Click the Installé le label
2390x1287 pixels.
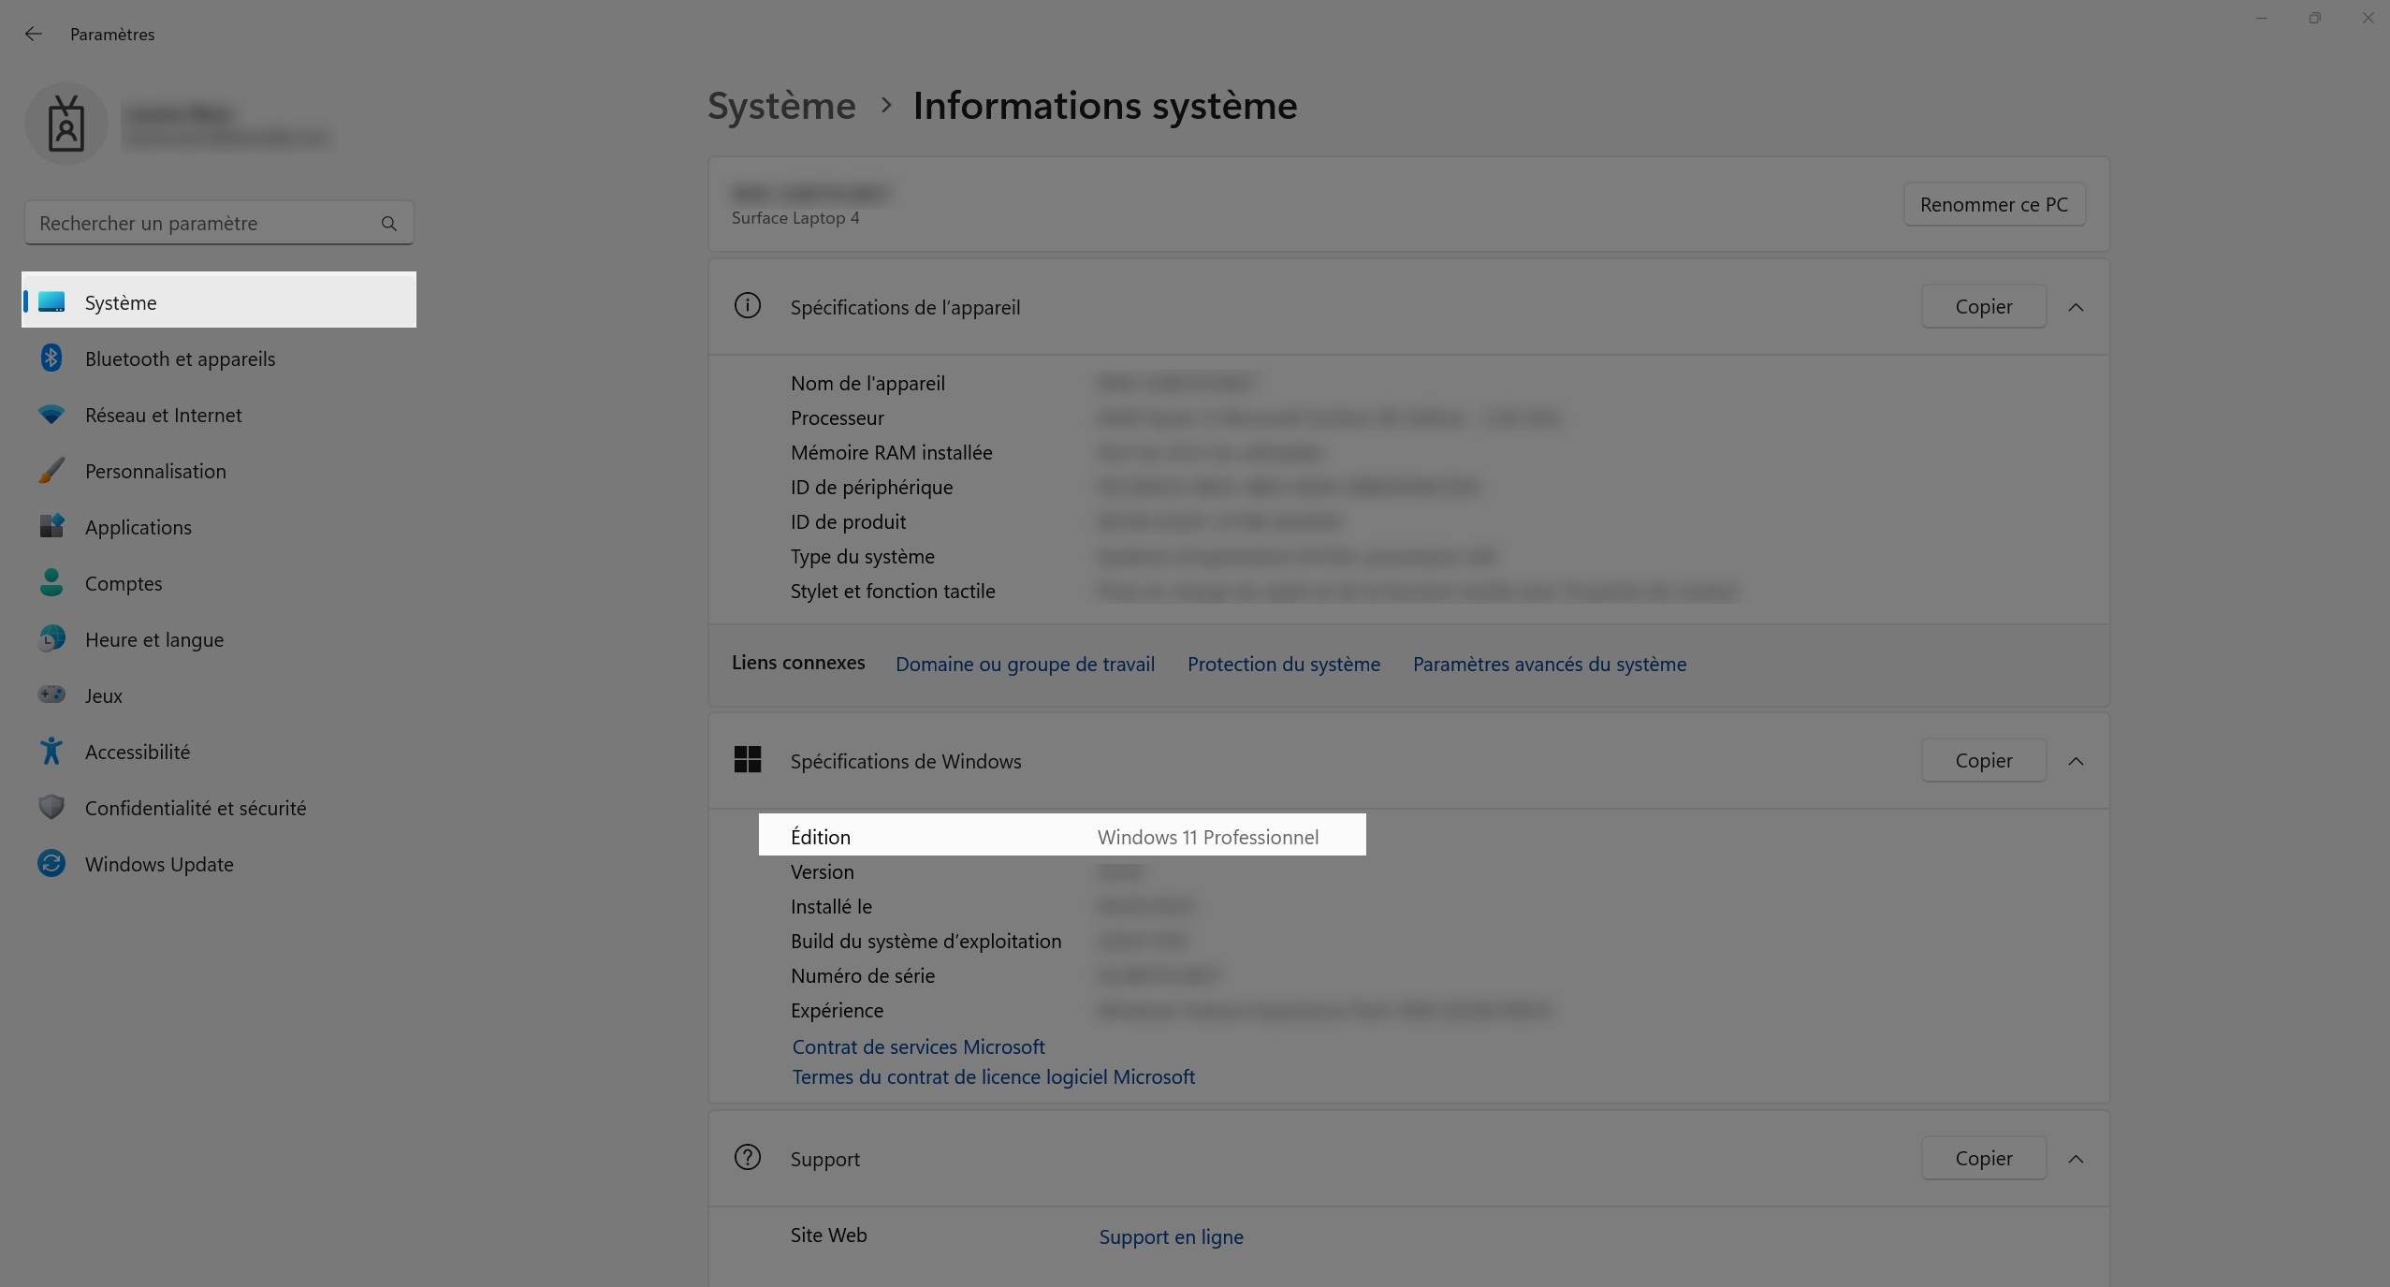[831, 906]
